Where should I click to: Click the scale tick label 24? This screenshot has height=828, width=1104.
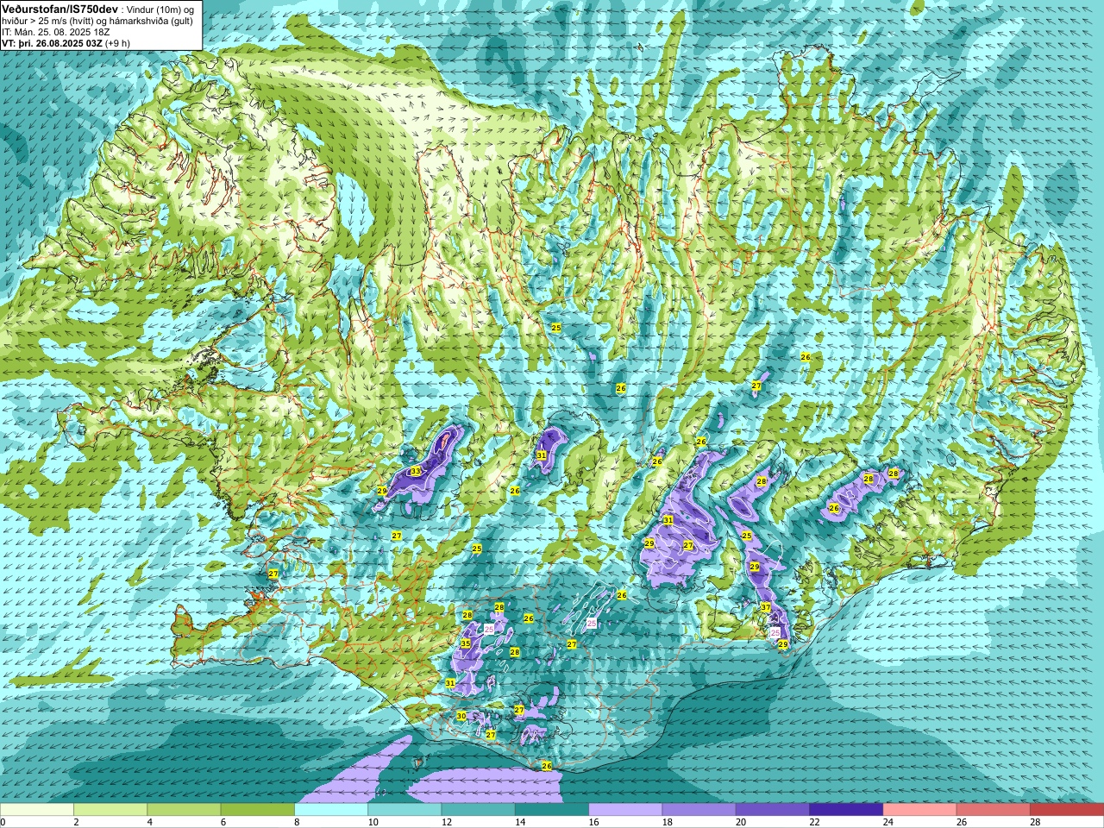(888, 822)
